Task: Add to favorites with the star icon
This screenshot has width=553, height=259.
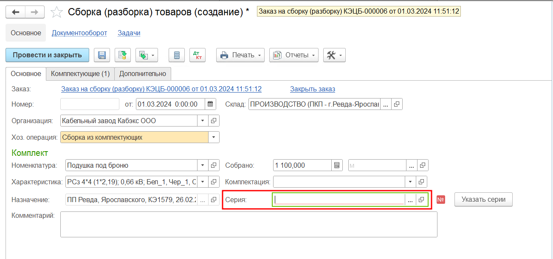Action: (x=57, y=12)
